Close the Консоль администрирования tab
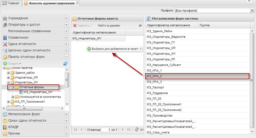The width and height of the screenshot is (256, 138). click(78, 3)
